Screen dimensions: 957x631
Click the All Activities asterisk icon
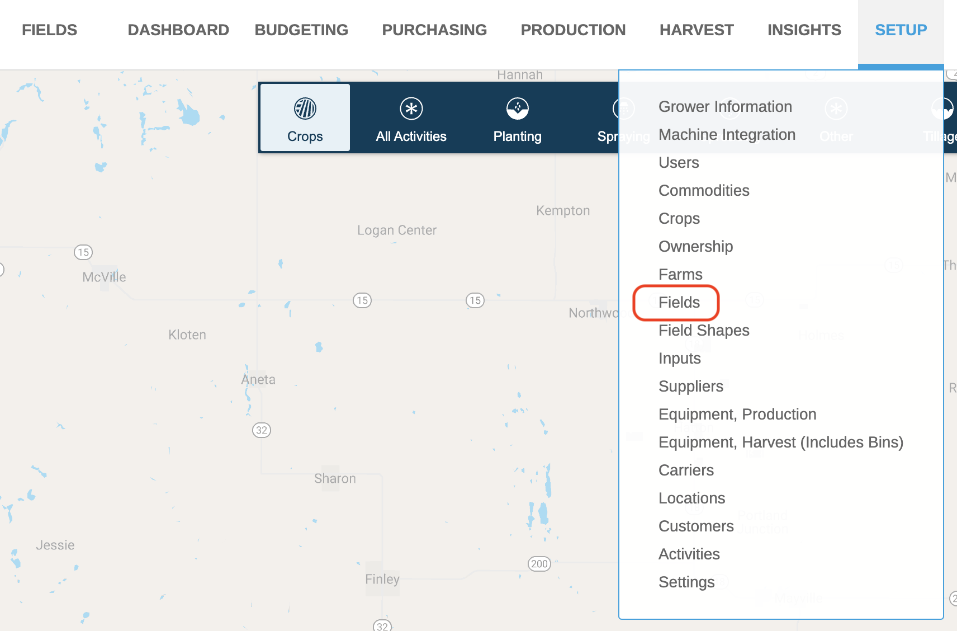point(411,109)
